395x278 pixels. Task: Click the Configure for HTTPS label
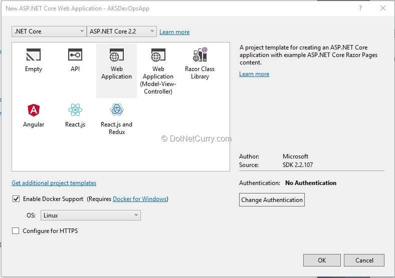point(50,230)
